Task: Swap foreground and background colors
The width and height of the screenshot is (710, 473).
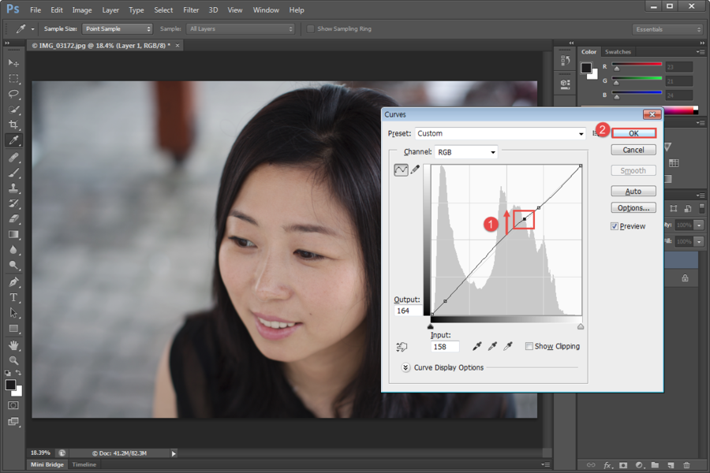Action: point(18,373)
